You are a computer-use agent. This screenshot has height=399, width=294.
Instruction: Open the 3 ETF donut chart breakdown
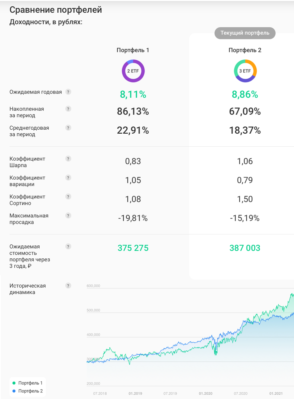coord(245,71)
